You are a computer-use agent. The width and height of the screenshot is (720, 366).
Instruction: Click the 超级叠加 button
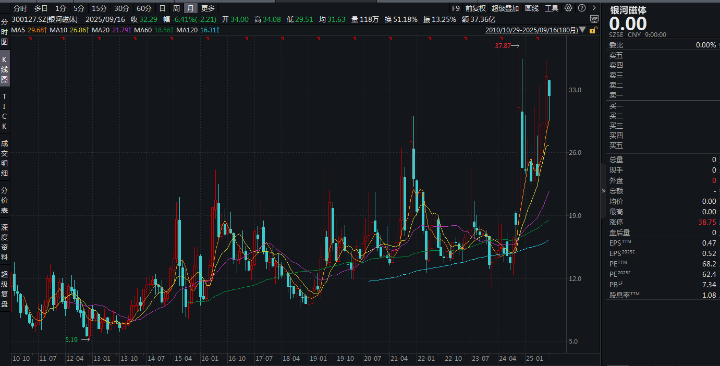click(x=505, y=8)
